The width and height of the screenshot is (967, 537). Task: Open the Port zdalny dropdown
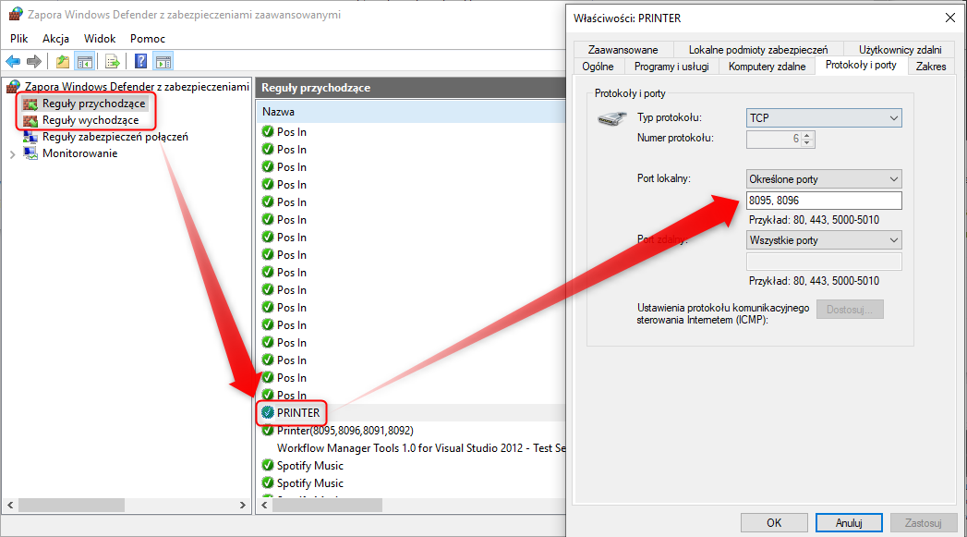823,240
